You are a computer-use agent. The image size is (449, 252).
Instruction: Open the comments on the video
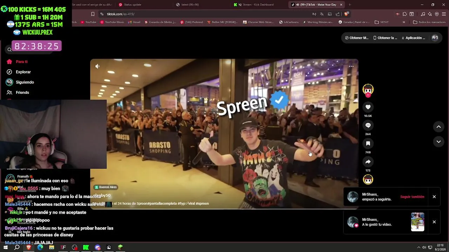click(368, 125)
